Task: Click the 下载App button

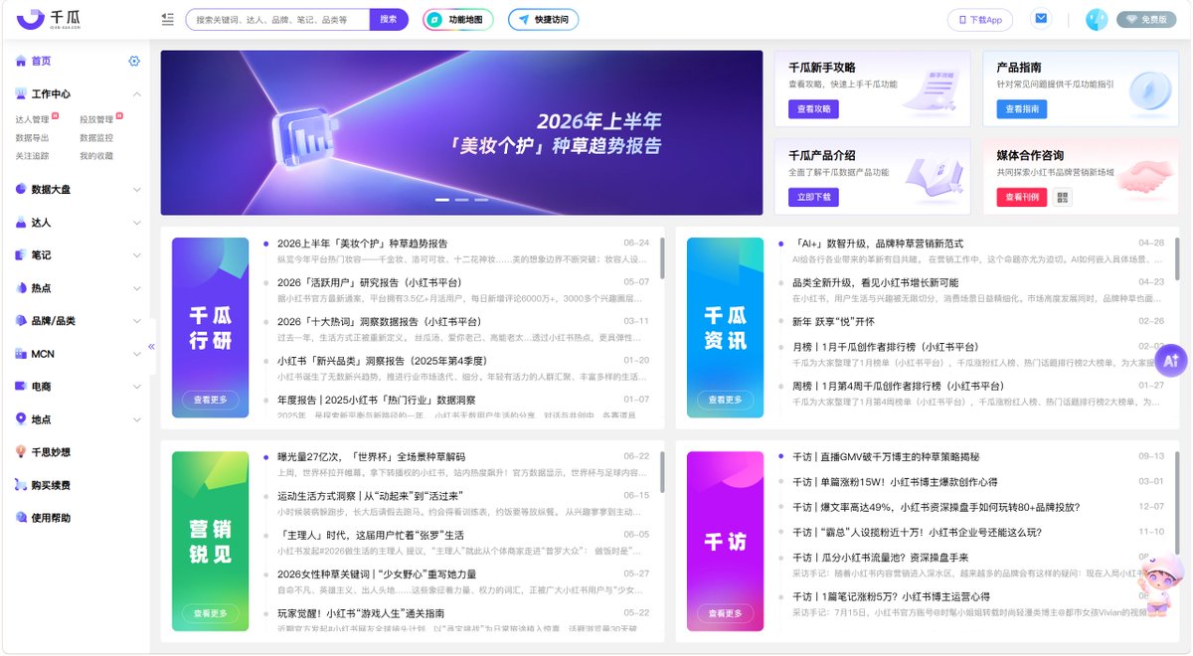Action: pyautogui.click(x=980, y=19)
